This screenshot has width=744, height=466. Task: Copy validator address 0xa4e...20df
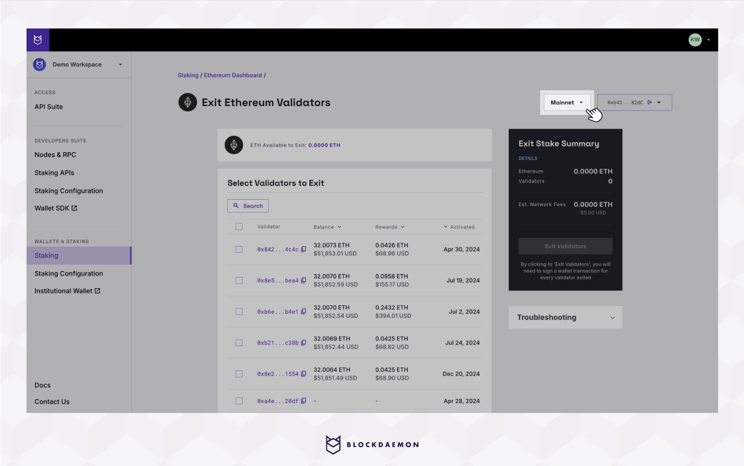(x=304, y=401)
